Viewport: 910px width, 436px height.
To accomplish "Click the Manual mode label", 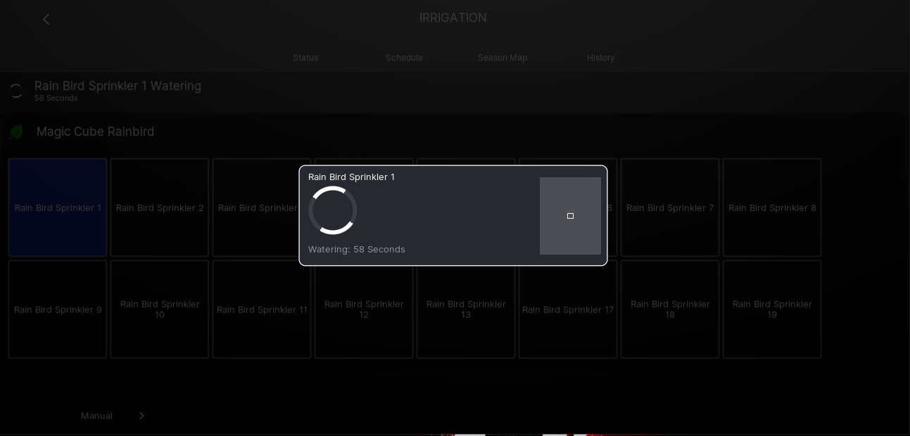I will (96, 416).
